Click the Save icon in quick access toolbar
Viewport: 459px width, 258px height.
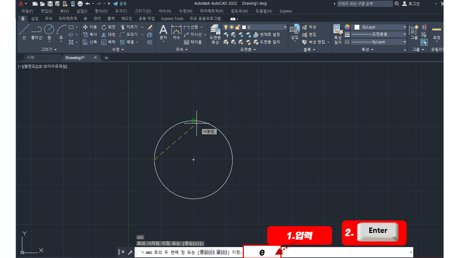click(50, 4)
